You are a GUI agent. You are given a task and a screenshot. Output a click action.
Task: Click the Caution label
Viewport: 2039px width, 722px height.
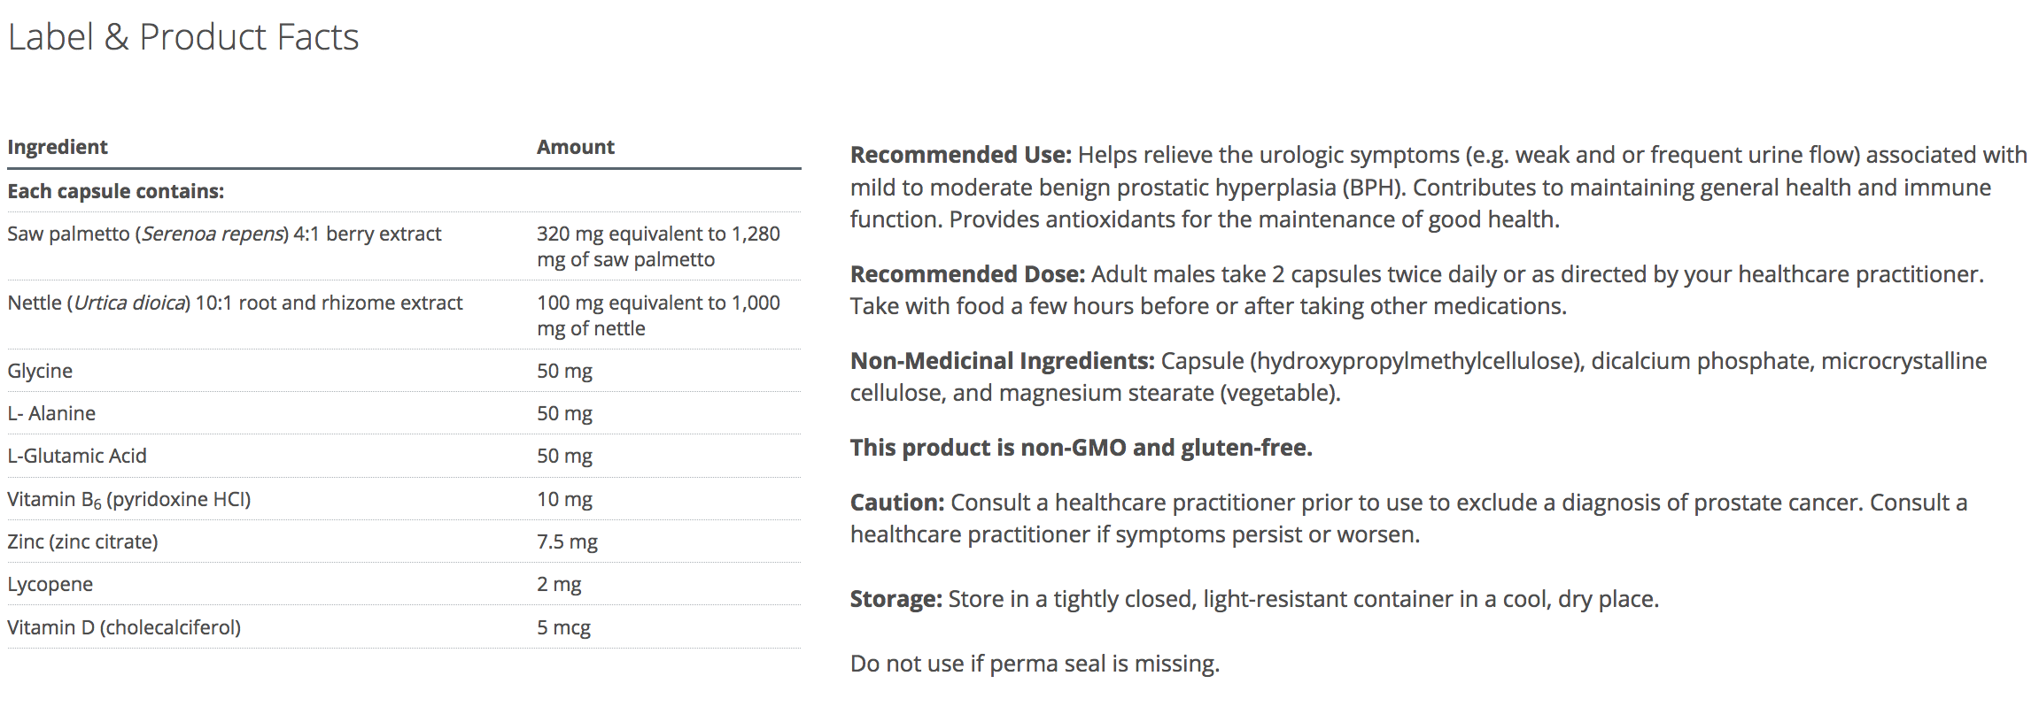(897, 503)
